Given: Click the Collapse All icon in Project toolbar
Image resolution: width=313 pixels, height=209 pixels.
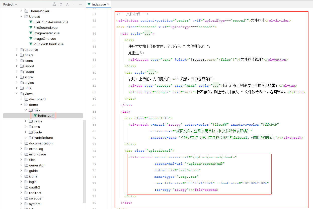Looking at the screenshot, I should coord(67,4).
